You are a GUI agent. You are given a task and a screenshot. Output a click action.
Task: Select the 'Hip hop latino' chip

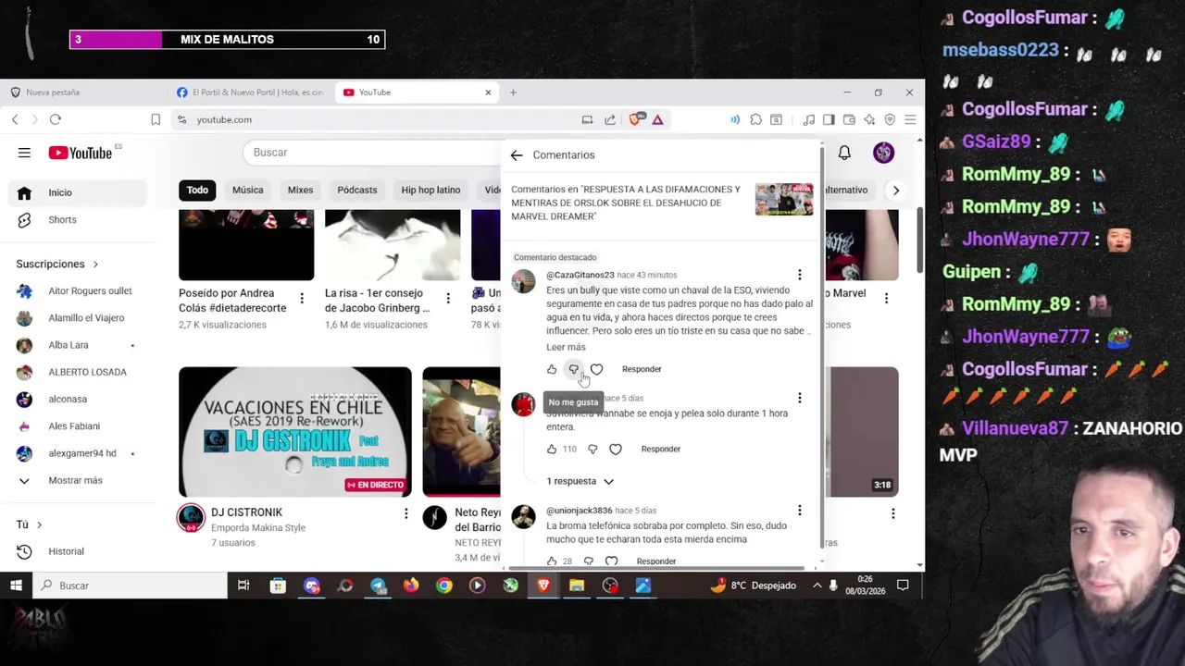click(430, 191)
